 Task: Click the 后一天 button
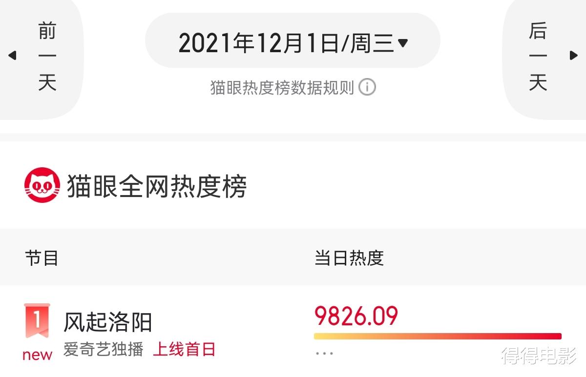pyautogui.click(x=538, y=55)
